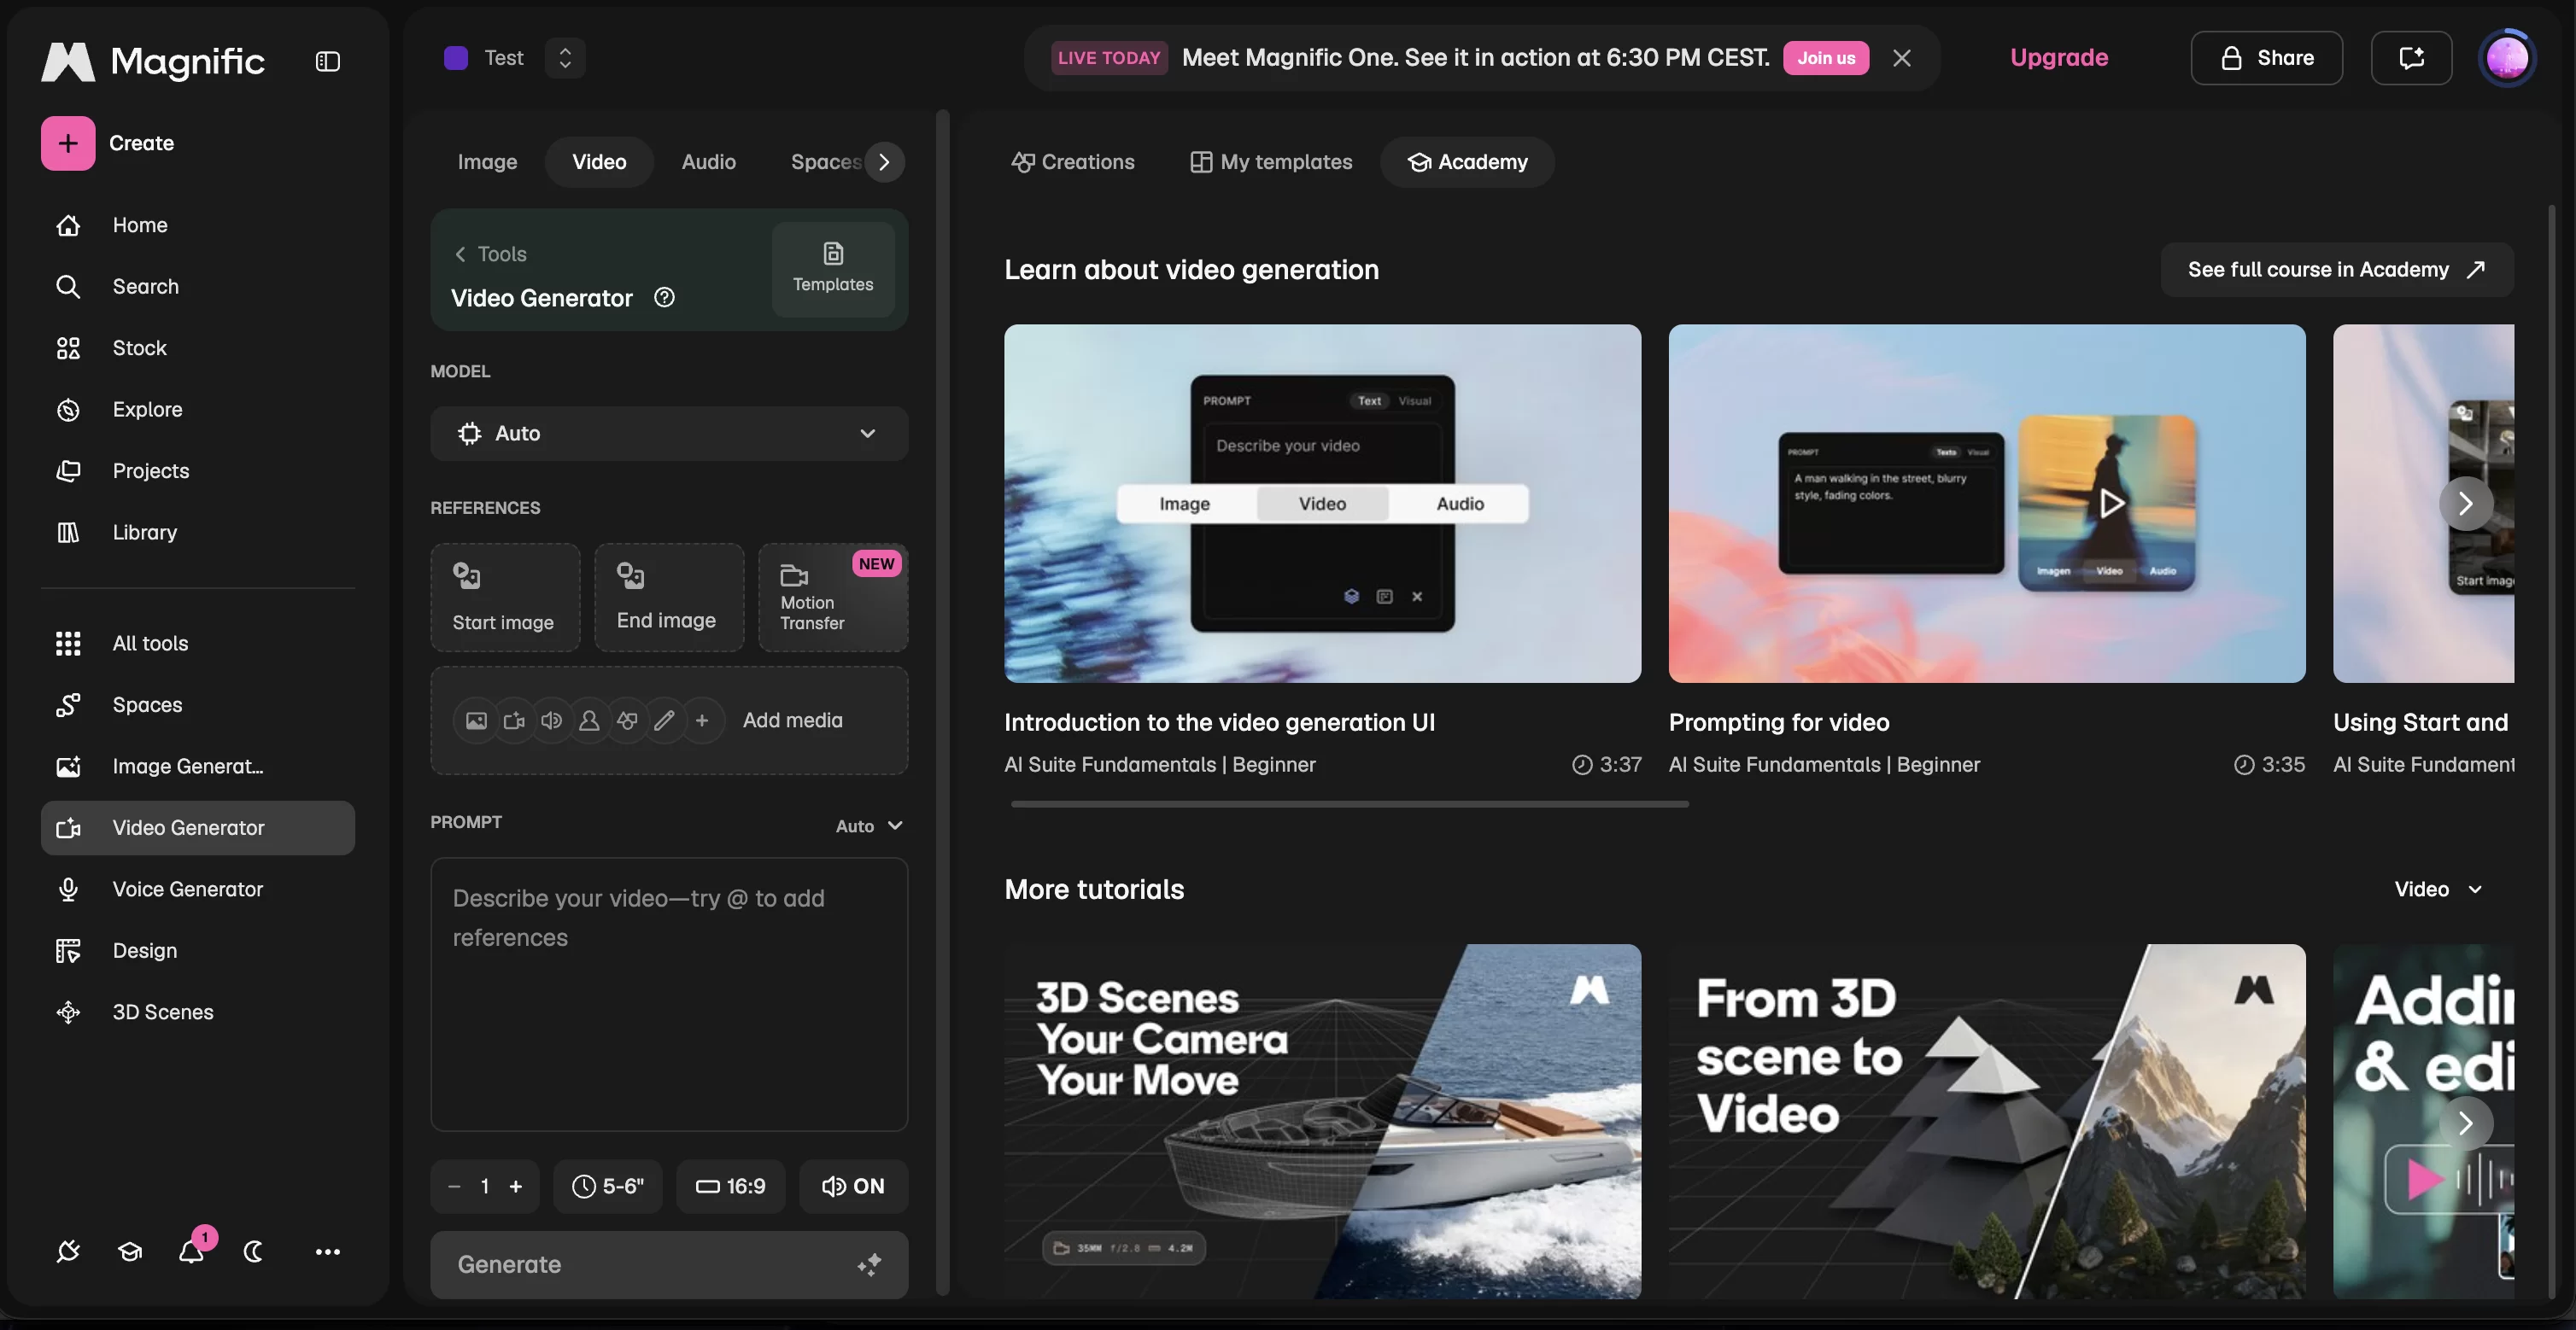2576x1330 pixels.
Task: Open the Video tutorials filter dropdown
Action: click(2439, 890)
